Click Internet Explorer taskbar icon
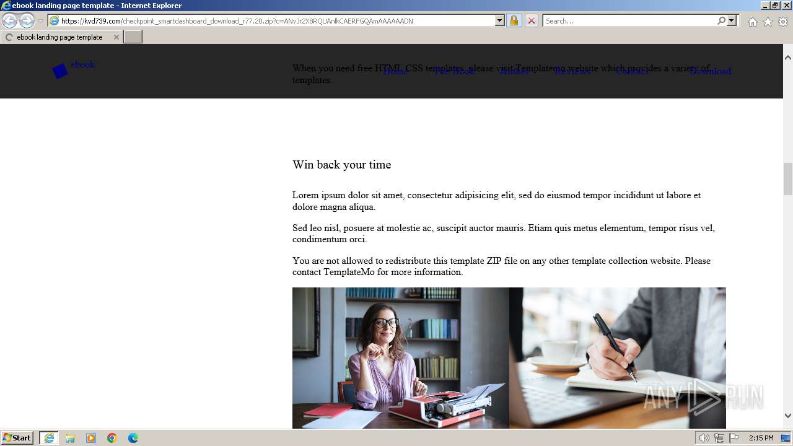 [x=49, y=438]
